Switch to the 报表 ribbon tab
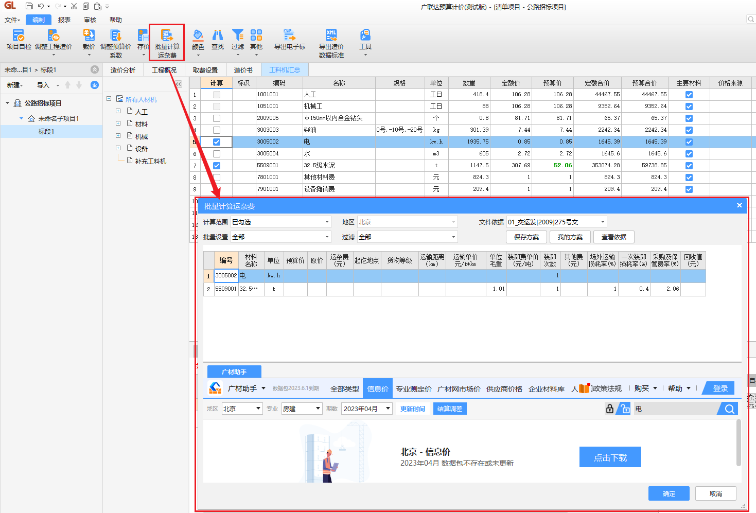 (64, 20)
